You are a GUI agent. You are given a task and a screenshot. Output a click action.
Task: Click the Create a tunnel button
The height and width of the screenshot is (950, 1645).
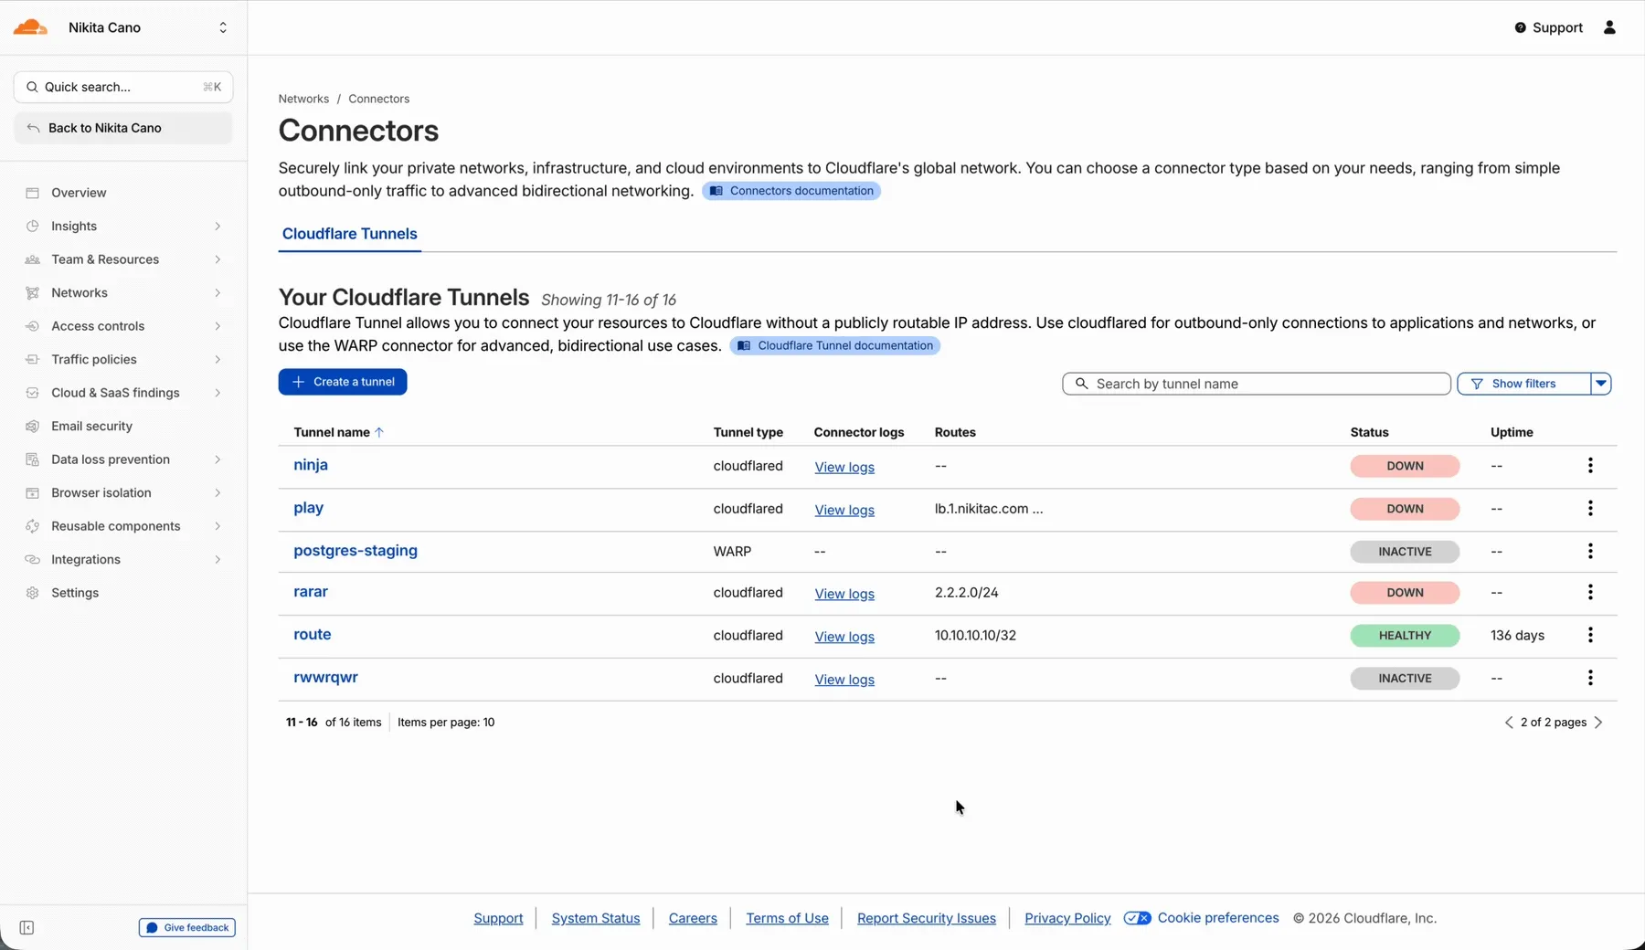point(343,382)
